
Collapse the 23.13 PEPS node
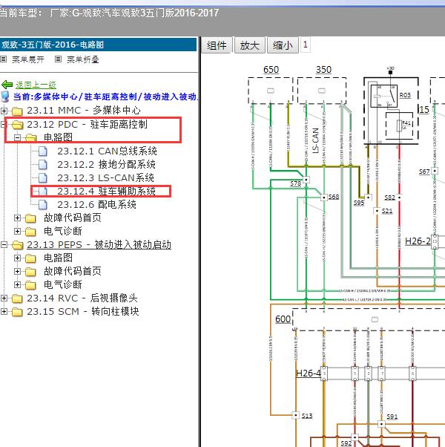4,244
